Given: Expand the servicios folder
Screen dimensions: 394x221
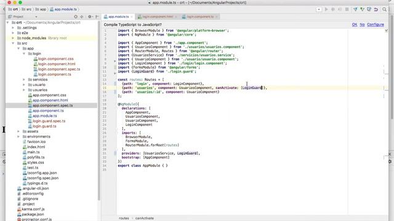Looking at the screenshot, I should click(x=24, y=79).
